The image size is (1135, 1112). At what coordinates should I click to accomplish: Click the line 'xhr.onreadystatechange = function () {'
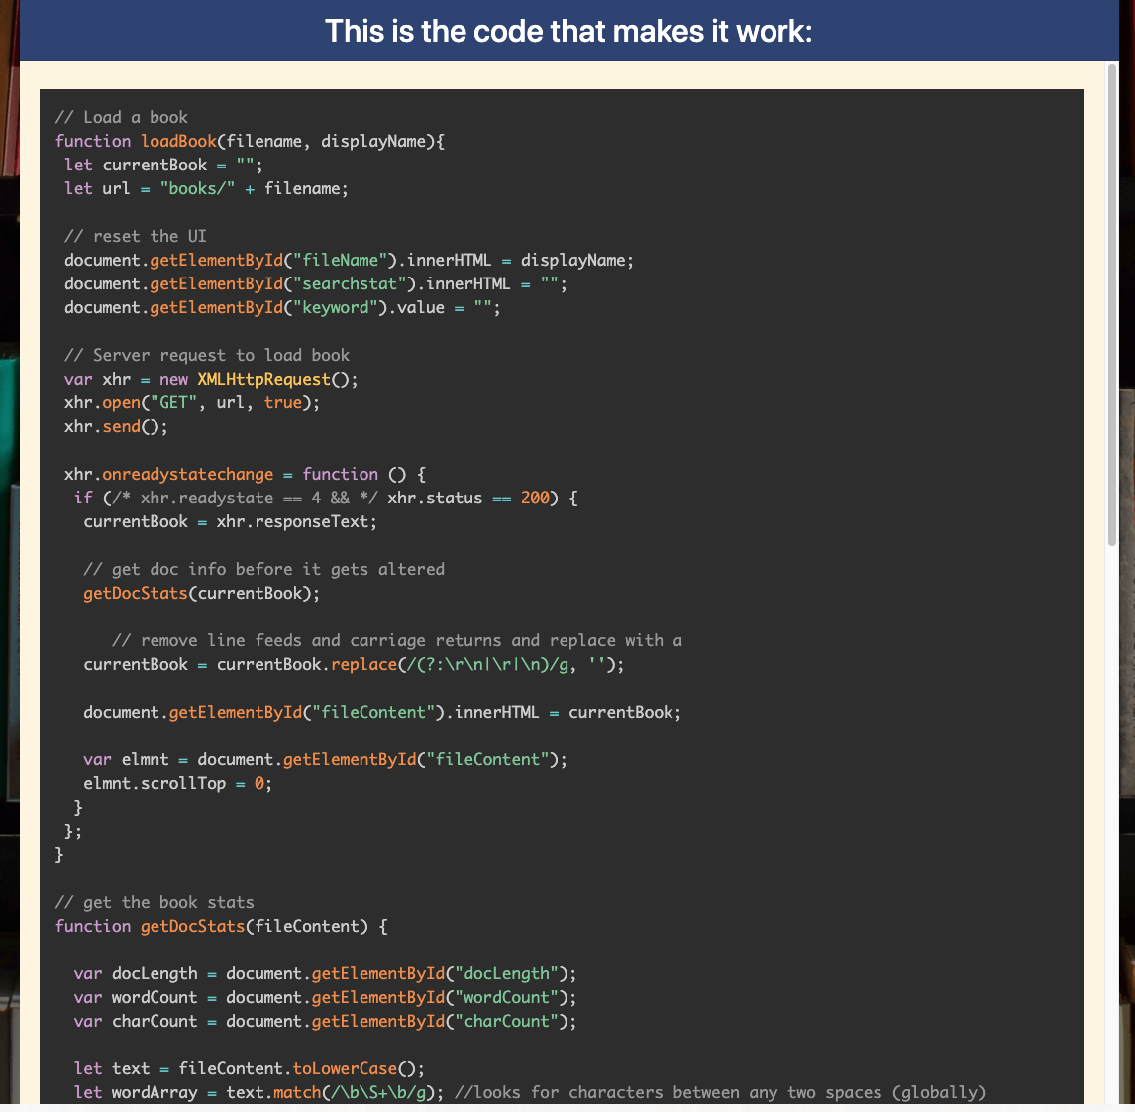pyautogui.click(x=246, y=475)
